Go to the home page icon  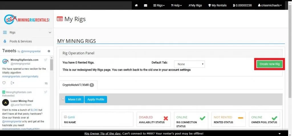click(136, 5)
